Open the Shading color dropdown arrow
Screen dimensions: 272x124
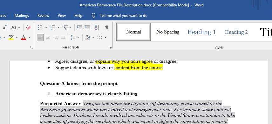[x=93, y=37]
